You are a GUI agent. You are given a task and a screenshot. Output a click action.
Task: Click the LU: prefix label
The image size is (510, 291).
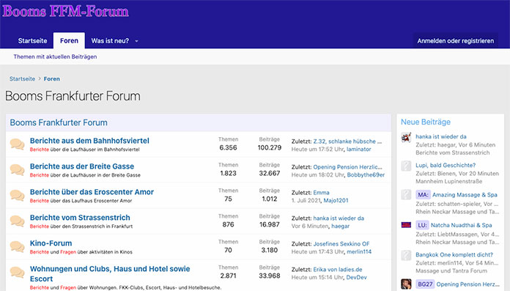(x=422, y=225)
